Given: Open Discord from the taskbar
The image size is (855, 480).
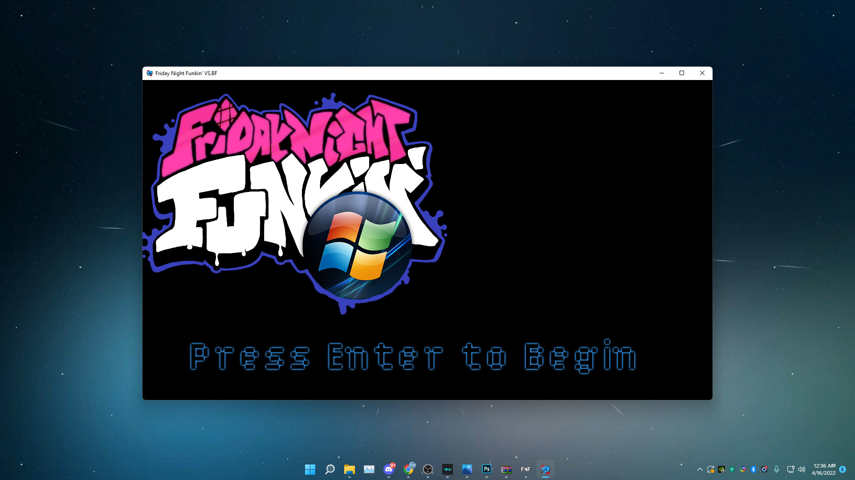Looking at the screenshot, I should (389, 469).
